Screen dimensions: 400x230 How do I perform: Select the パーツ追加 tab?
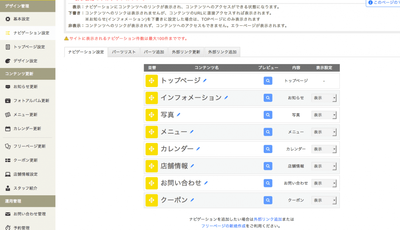tap(154, 52)
